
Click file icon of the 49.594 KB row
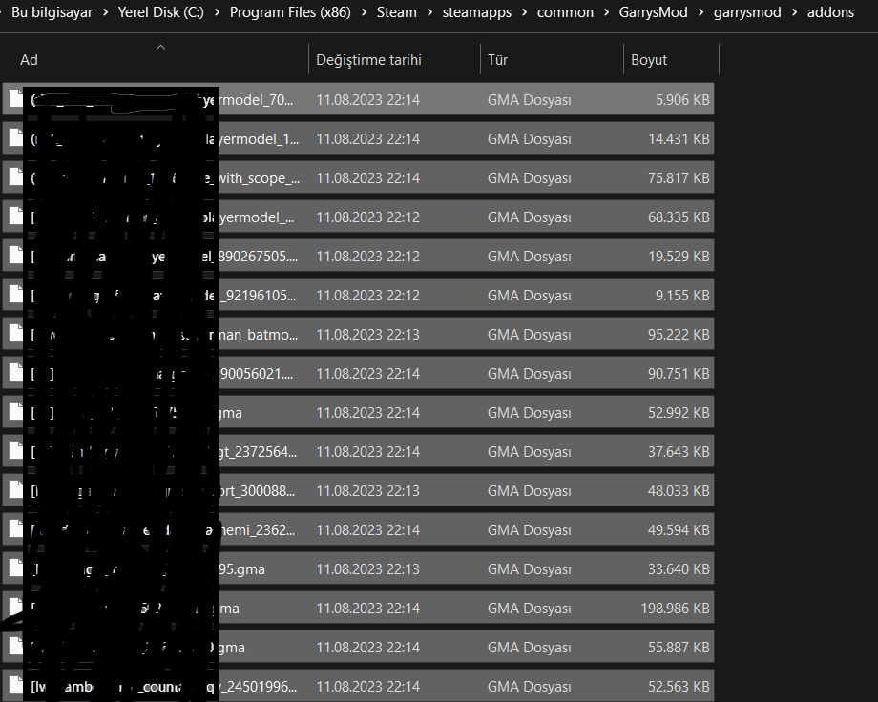(15, 530)
